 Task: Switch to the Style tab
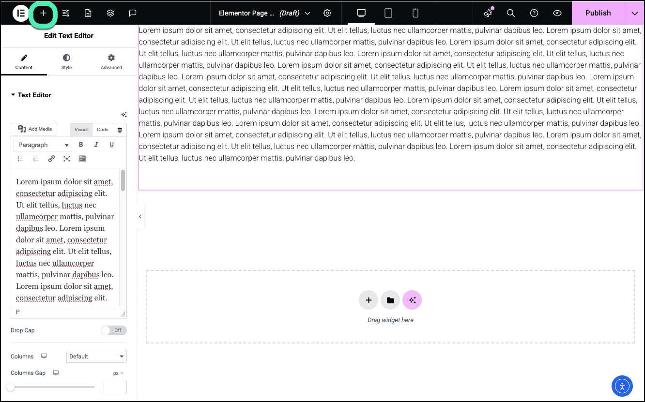[x=66, y=62]
